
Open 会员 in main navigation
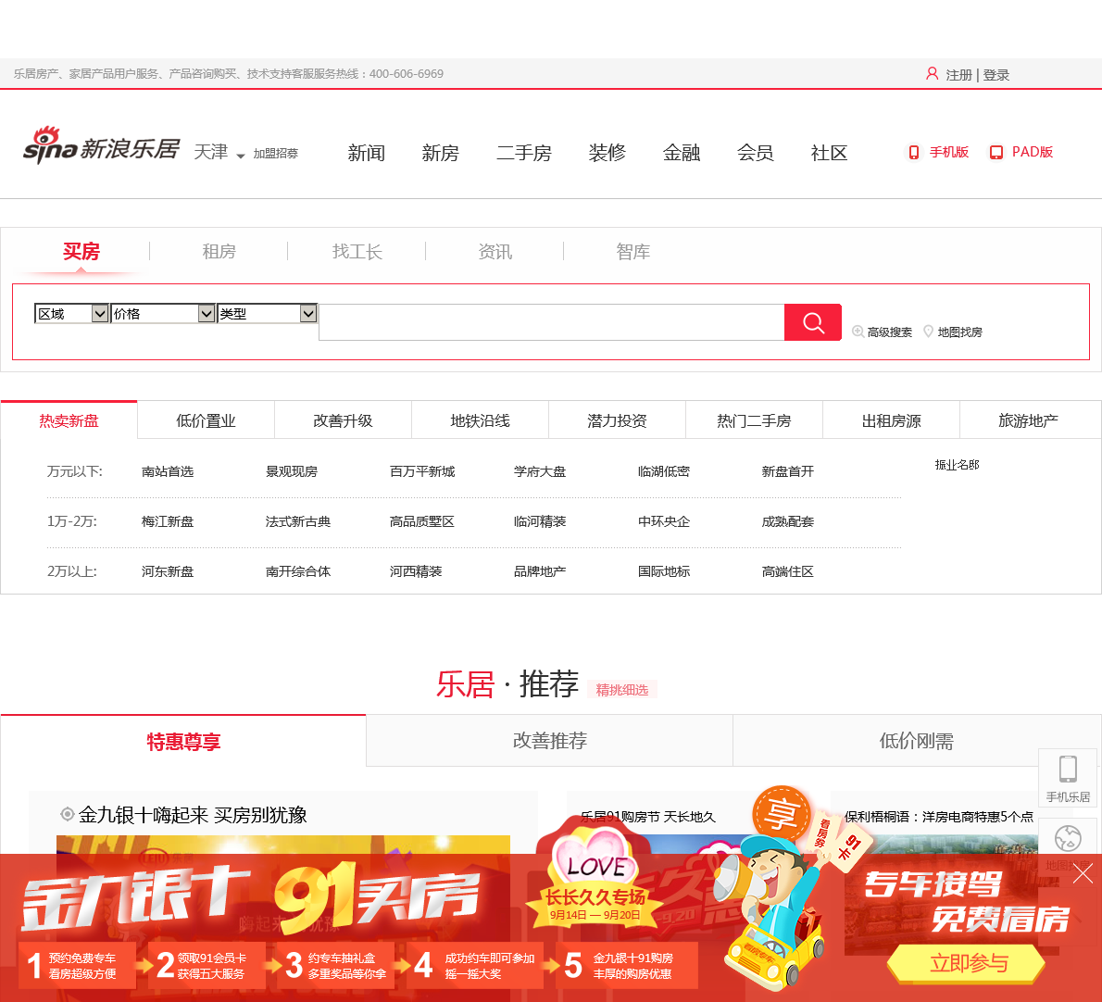(756, 153)
